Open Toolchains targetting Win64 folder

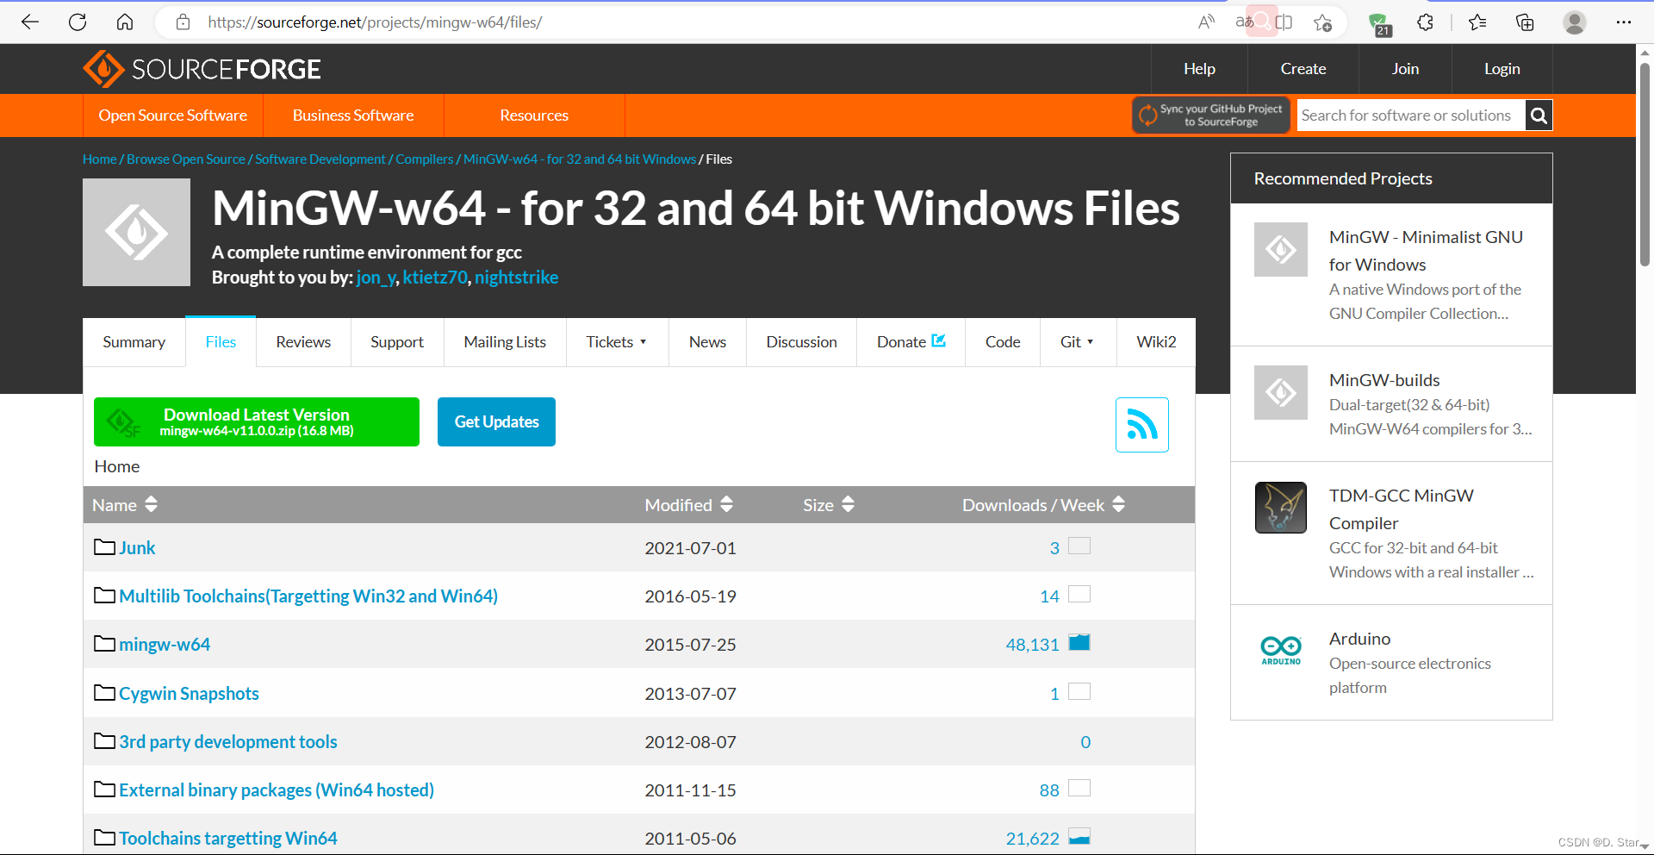[x=228, y=839]
